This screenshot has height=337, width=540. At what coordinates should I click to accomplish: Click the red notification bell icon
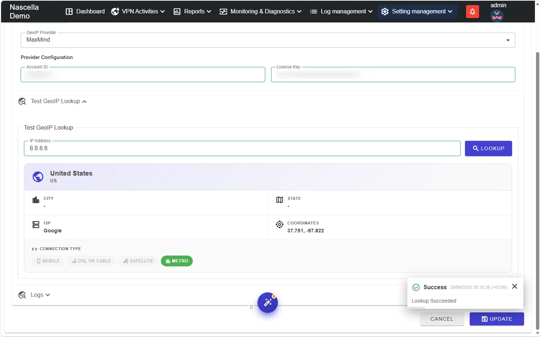(473, 12)
